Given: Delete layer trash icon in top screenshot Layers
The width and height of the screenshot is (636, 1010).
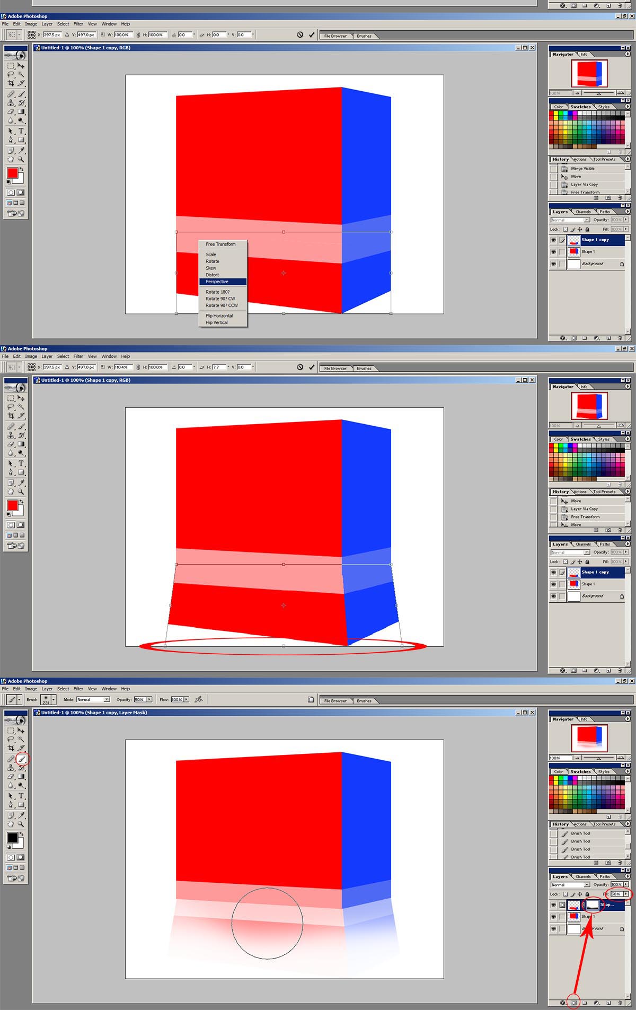Looking at the screenshot, I should pos(620,338).
